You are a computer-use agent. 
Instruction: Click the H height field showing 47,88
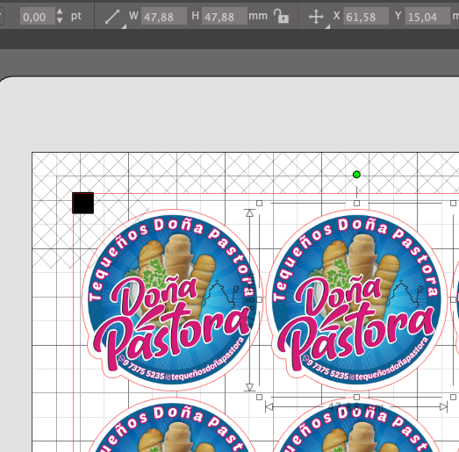[x=224, y=17]
